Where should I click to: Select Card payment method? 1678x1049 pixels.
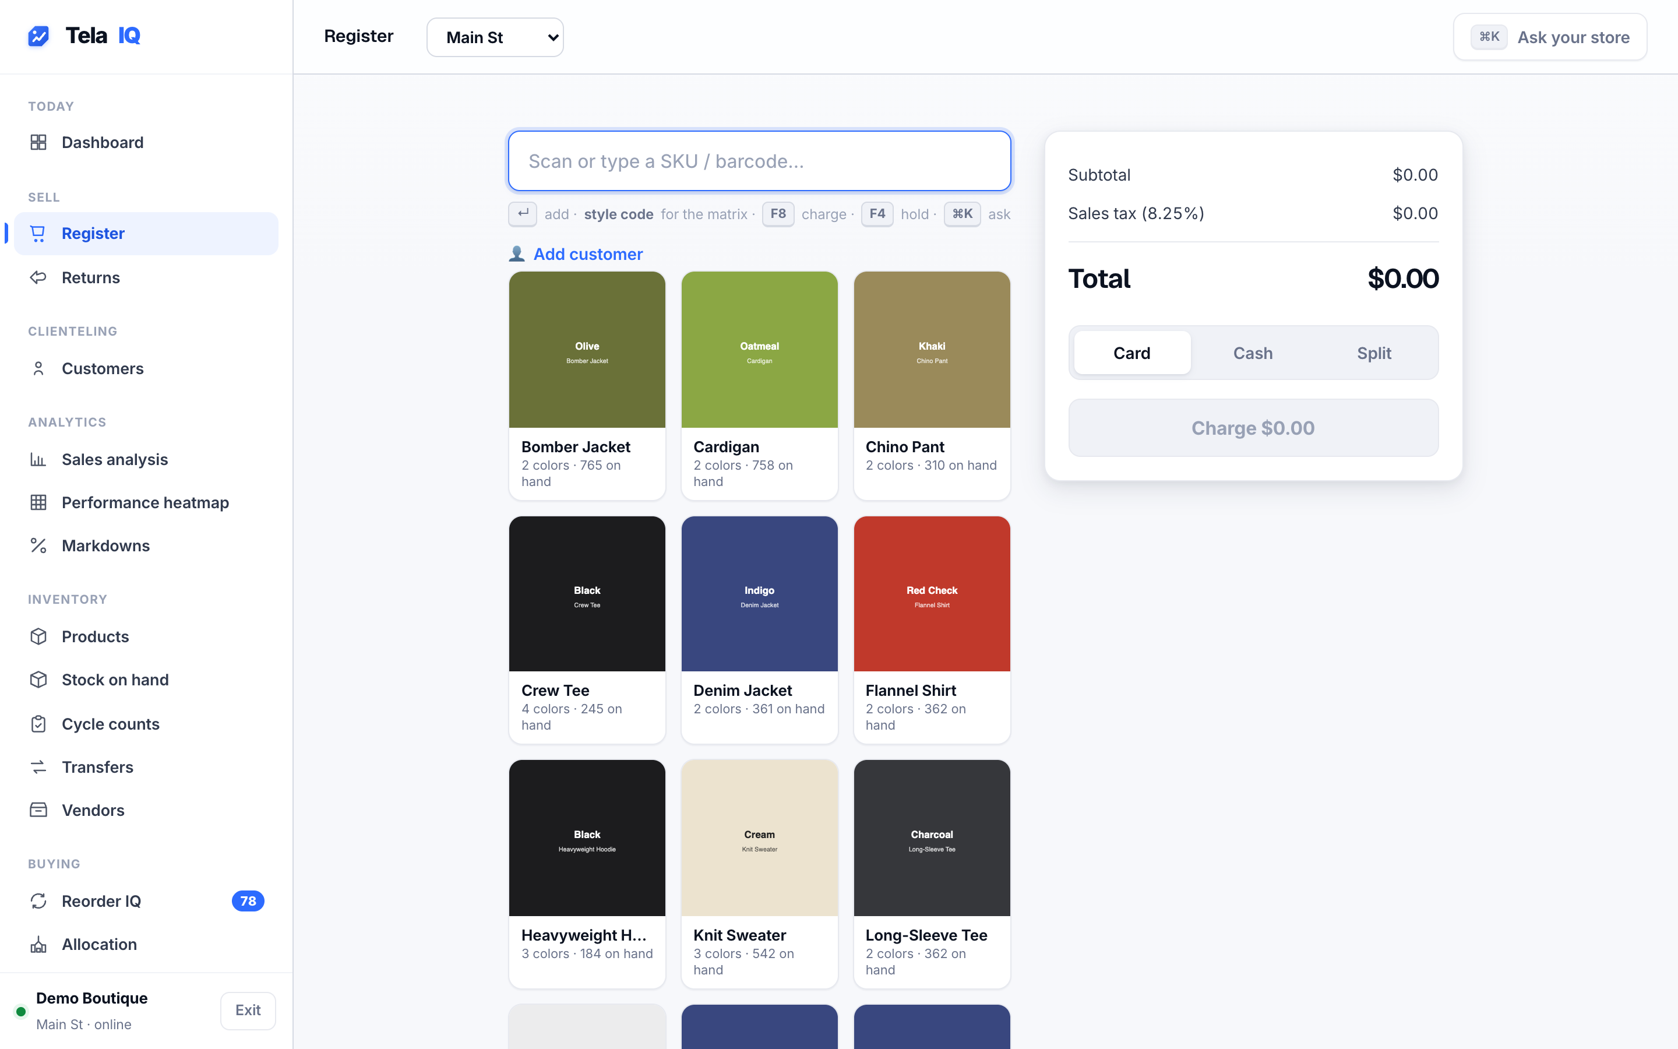click(1131, 353)
